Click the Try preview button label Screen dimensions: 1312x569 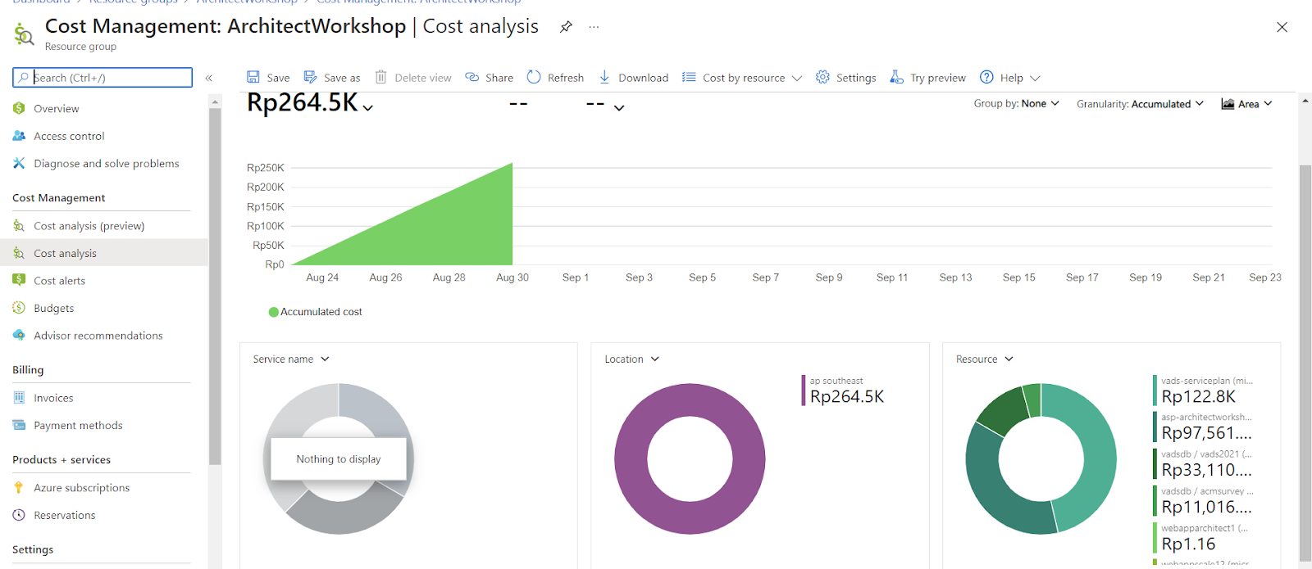tap(938, 78)
